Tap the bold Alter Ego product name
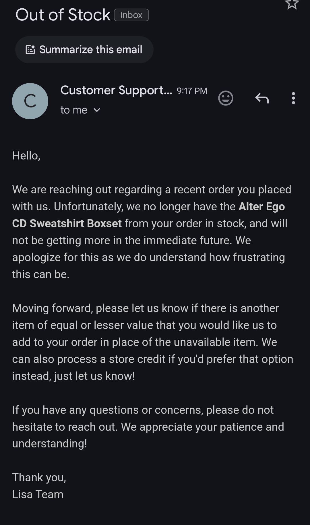Image resolution: width=310 pixels, height=525 pixels. [262, 207]
